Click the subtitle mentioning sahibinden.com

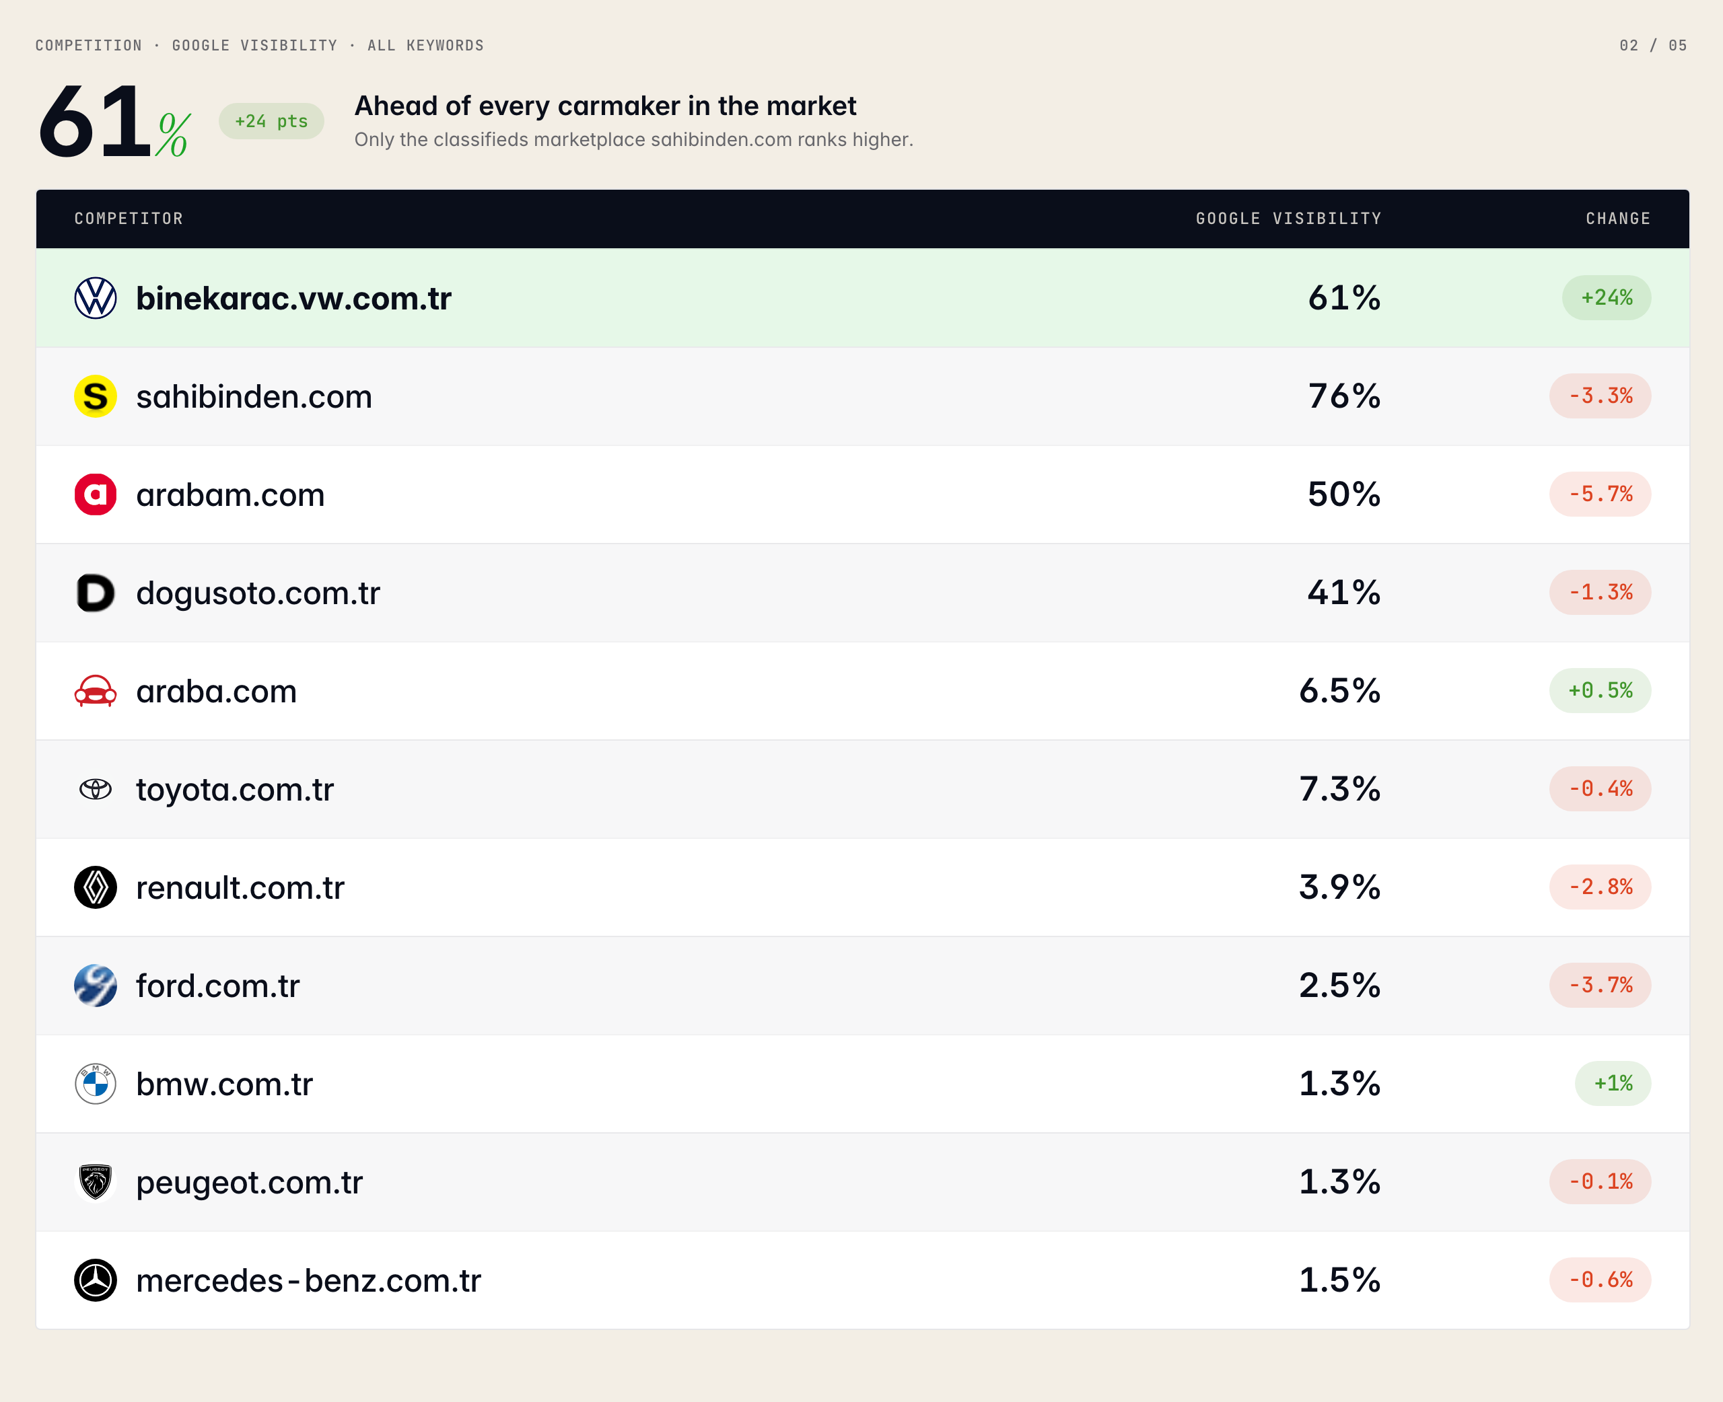tap(633, 140)
